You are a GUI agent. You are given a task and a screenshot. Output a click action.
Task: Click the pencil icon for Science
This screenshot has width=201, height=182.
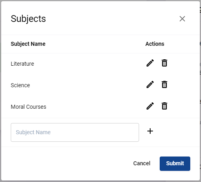pyautogui.click(x=150, y=84)
